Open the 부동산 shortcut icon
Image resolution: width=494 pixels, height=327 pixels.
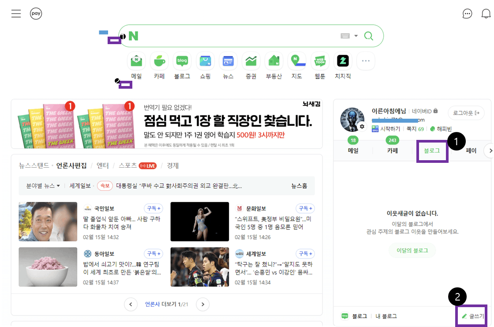coord(274,61)
